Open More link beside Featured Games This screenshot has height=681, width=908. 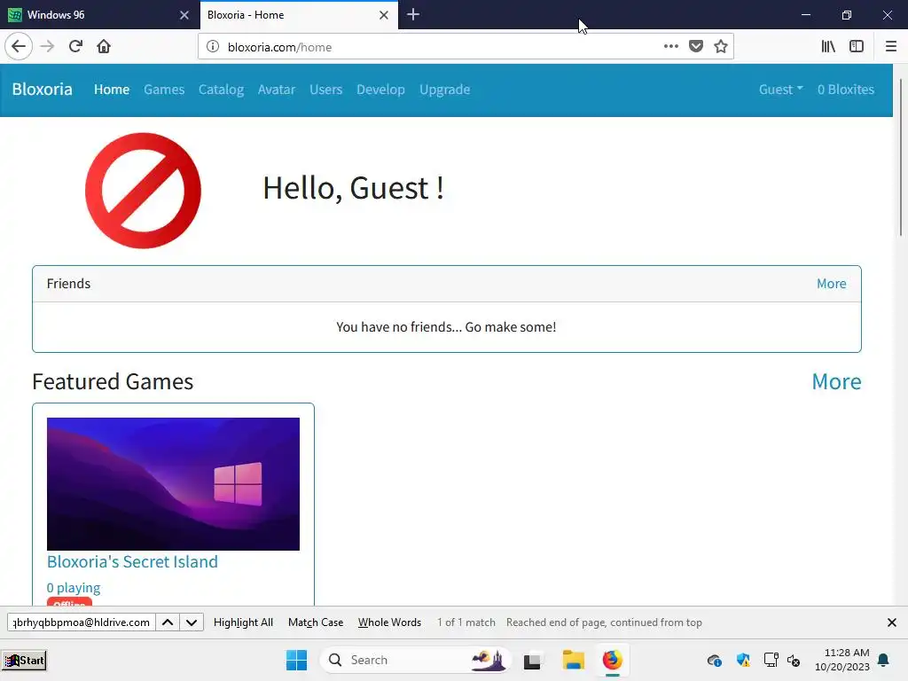click(x=836, y=381)
